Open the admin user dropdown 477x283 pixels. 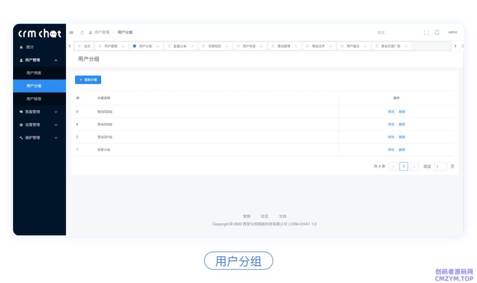click(453, 33)
